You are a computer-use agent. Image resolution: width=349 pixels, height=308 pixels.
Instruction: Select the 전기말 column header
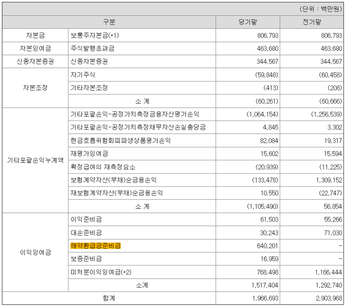click(x=312, y=22)
